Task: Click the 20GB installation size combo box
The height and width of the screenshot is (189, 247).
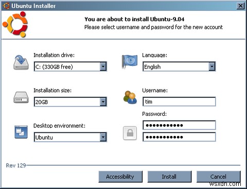Action: (x=70, y=102)
